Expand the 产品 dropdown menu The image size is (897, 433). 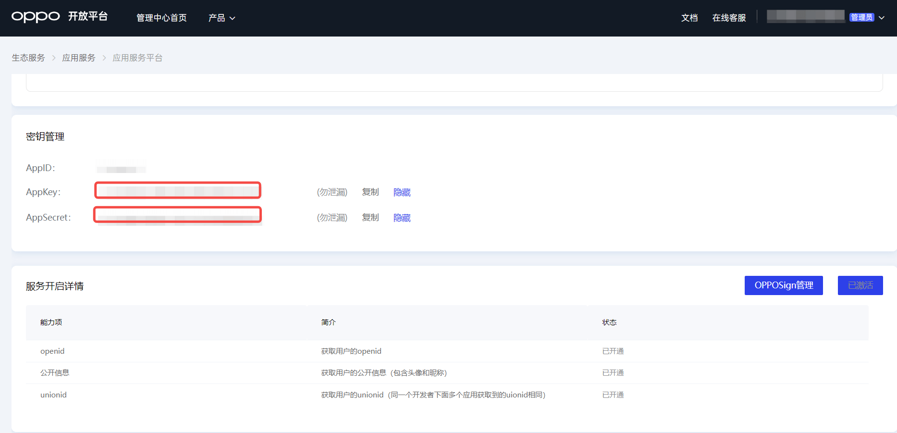221,18
